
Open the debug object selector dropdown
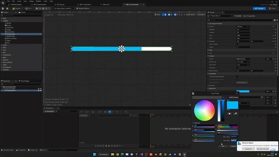pyautogui.click(x=64, y=9)
